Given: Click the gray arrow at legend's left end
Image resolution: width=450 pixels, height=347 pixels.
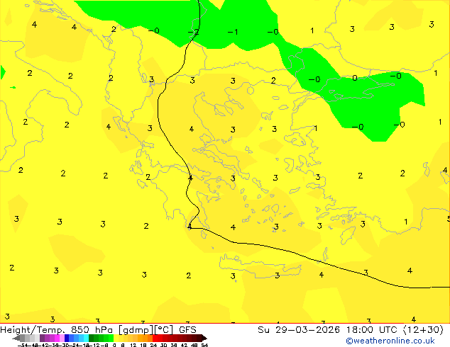Looking at the screenshot, I should pyautogui.click(x=16, y=338).
